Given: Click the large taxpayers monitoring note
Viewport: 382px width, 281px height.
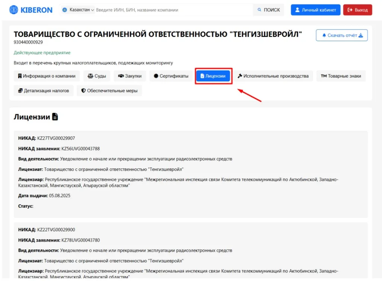Looking at the screenshot, I should (x=93, y=63).
